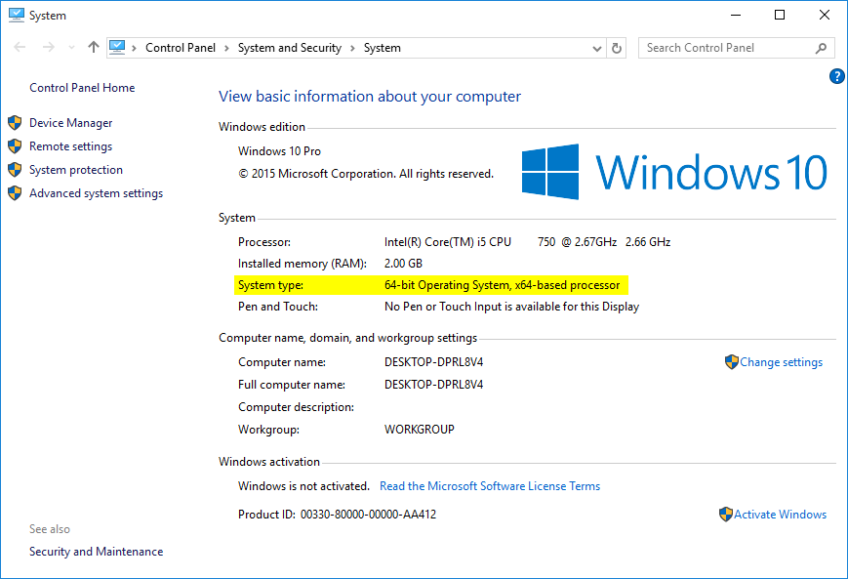Click the search magnifier icon
The height and width of the screenshot is (579, 848).
click(821, 48)
